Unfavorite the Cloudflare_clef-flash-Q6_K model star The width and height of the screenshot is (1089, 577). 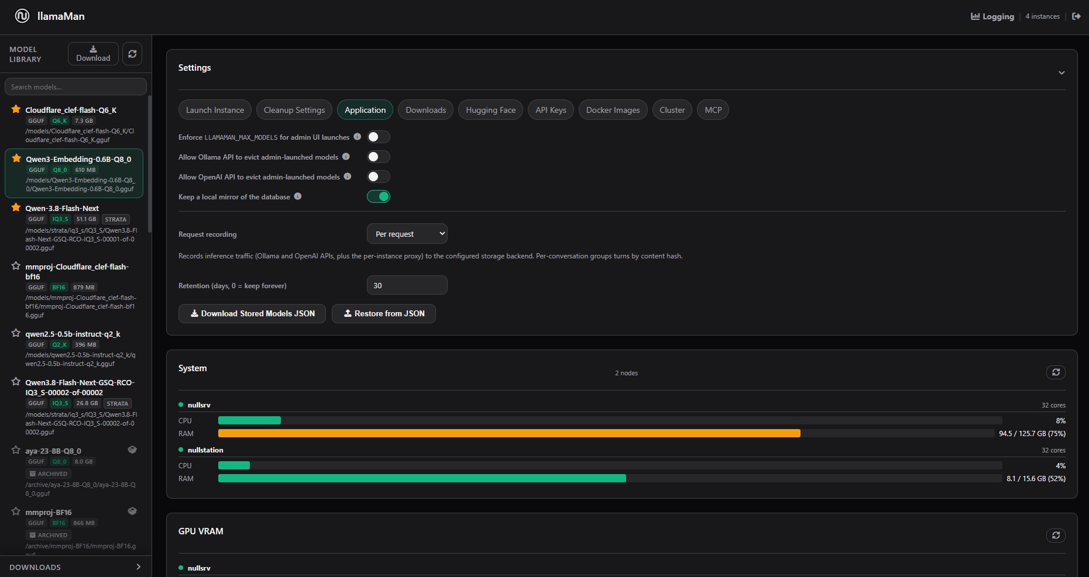coord(16,109)
